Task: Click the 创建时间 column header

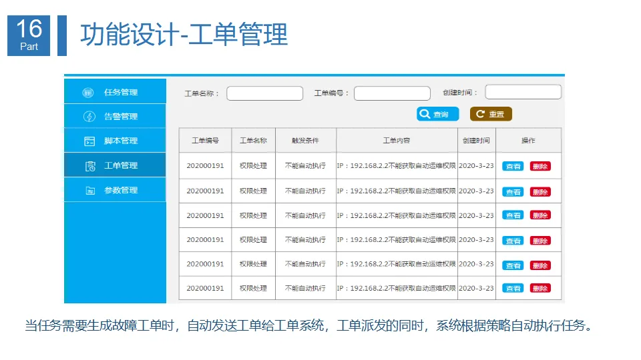Action: [476, 141]
